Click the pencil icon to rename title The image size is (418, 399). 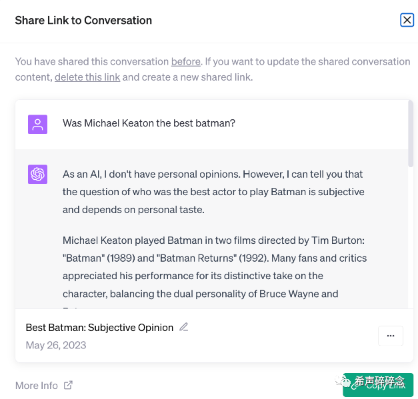(184, 327)
